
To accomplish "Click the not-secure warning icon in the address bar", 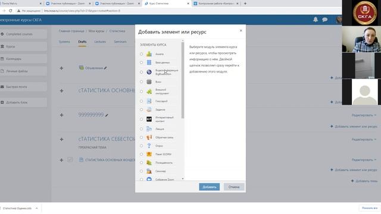I will 18,11.
